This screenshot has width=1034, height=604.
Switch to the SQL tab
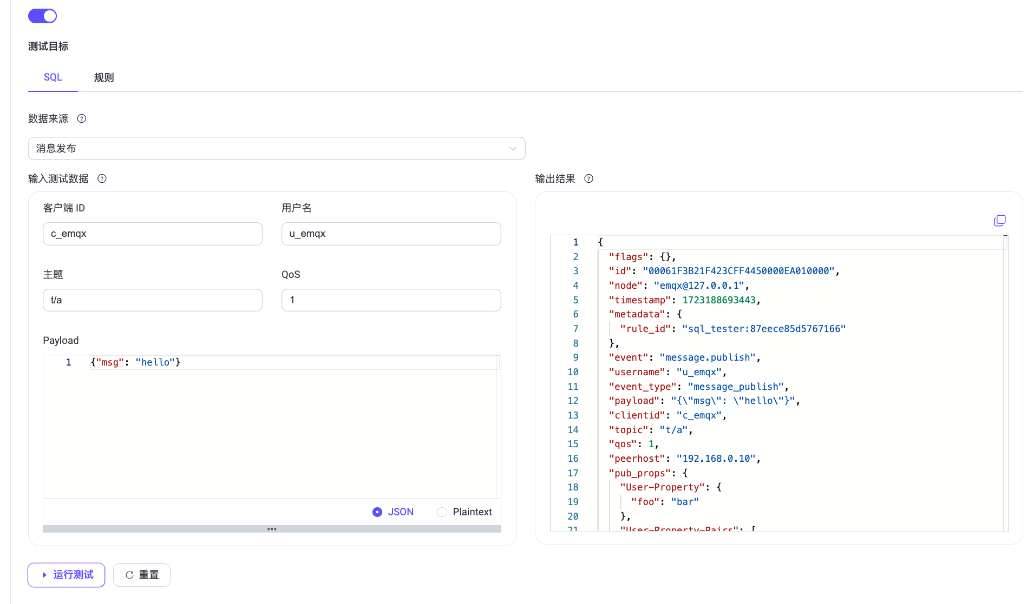pos(53,77)
